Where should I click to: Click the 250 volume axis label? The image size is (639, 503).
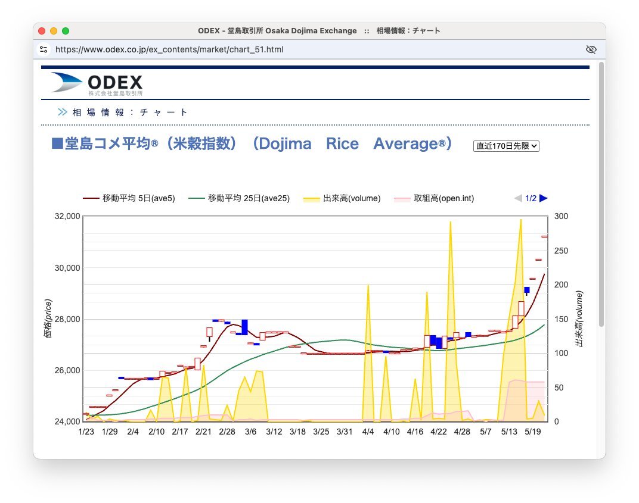(x=561, y=251)
